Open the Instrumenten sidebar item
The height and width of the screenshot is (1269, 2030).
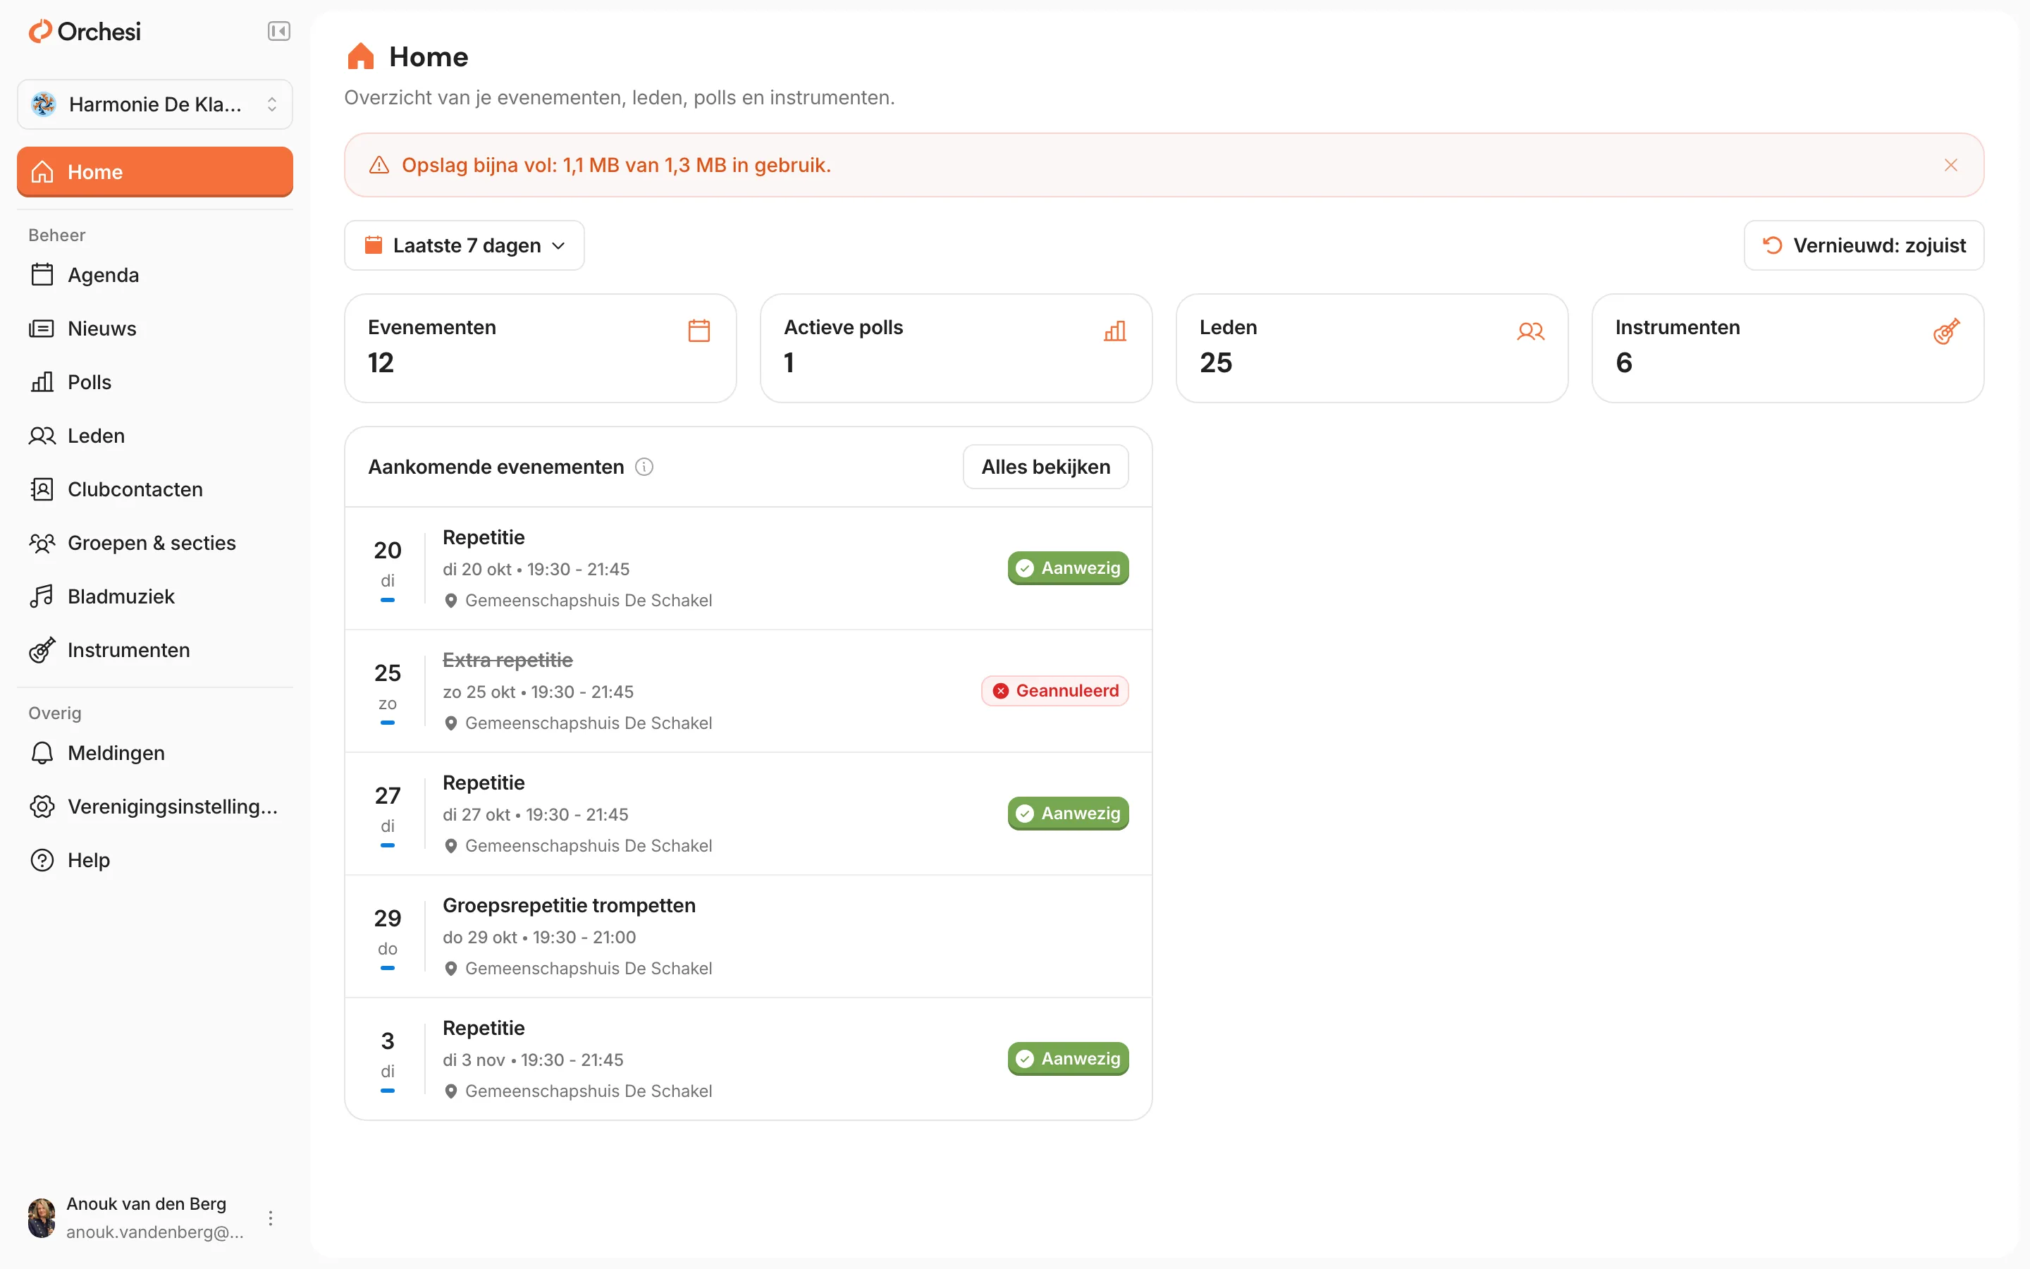[x=155, y=651]
